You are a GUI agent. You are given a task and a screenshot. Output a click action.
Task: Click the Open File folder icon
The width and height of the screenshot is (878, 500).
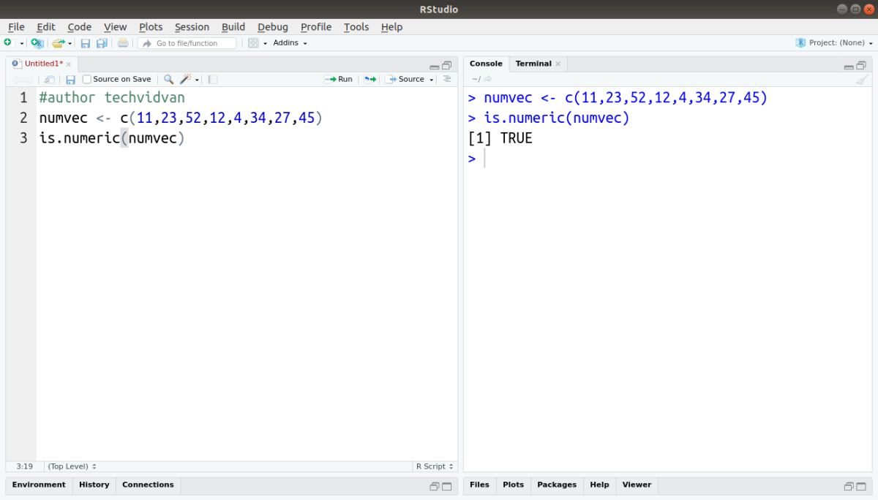click(x=59, y=43)
